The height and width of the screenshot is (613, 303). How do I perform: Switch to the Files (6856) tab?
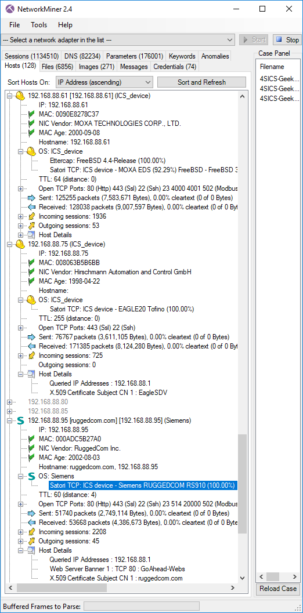click(57, 67)
